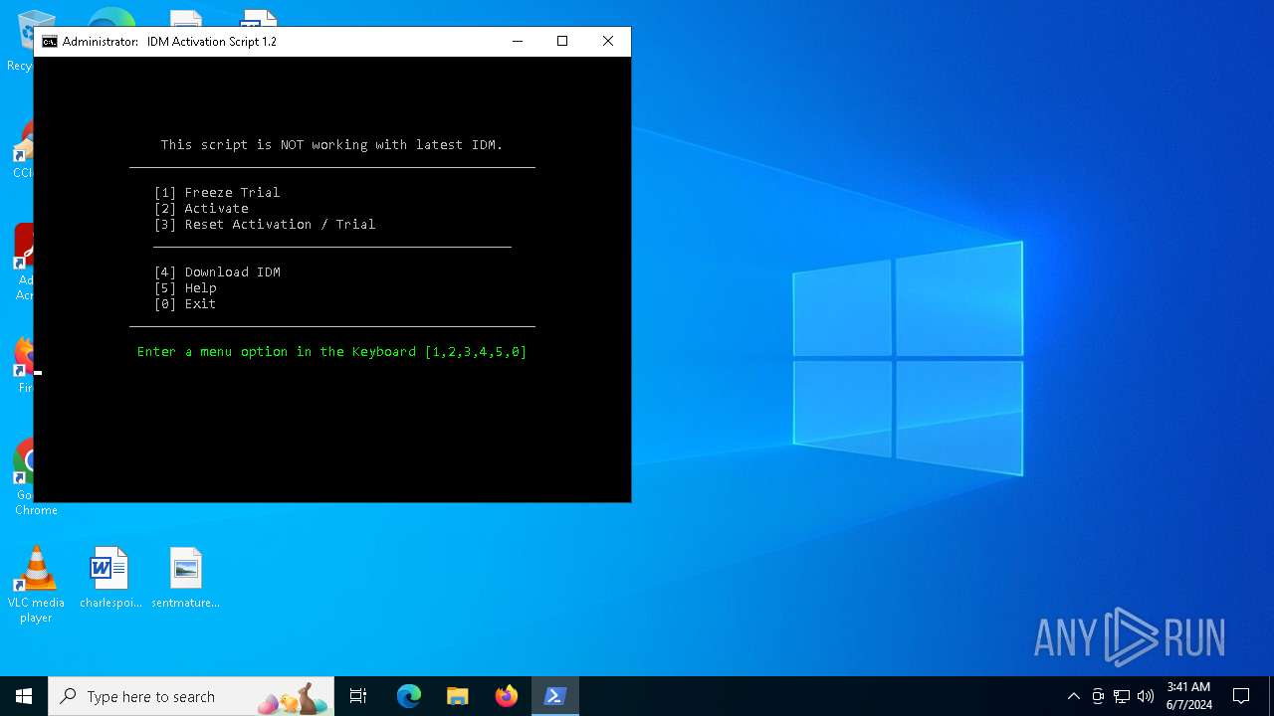Click the '[3] Reset Activation / Trial' line
This screenshot has height=716, width=1274.
point(265,225)
